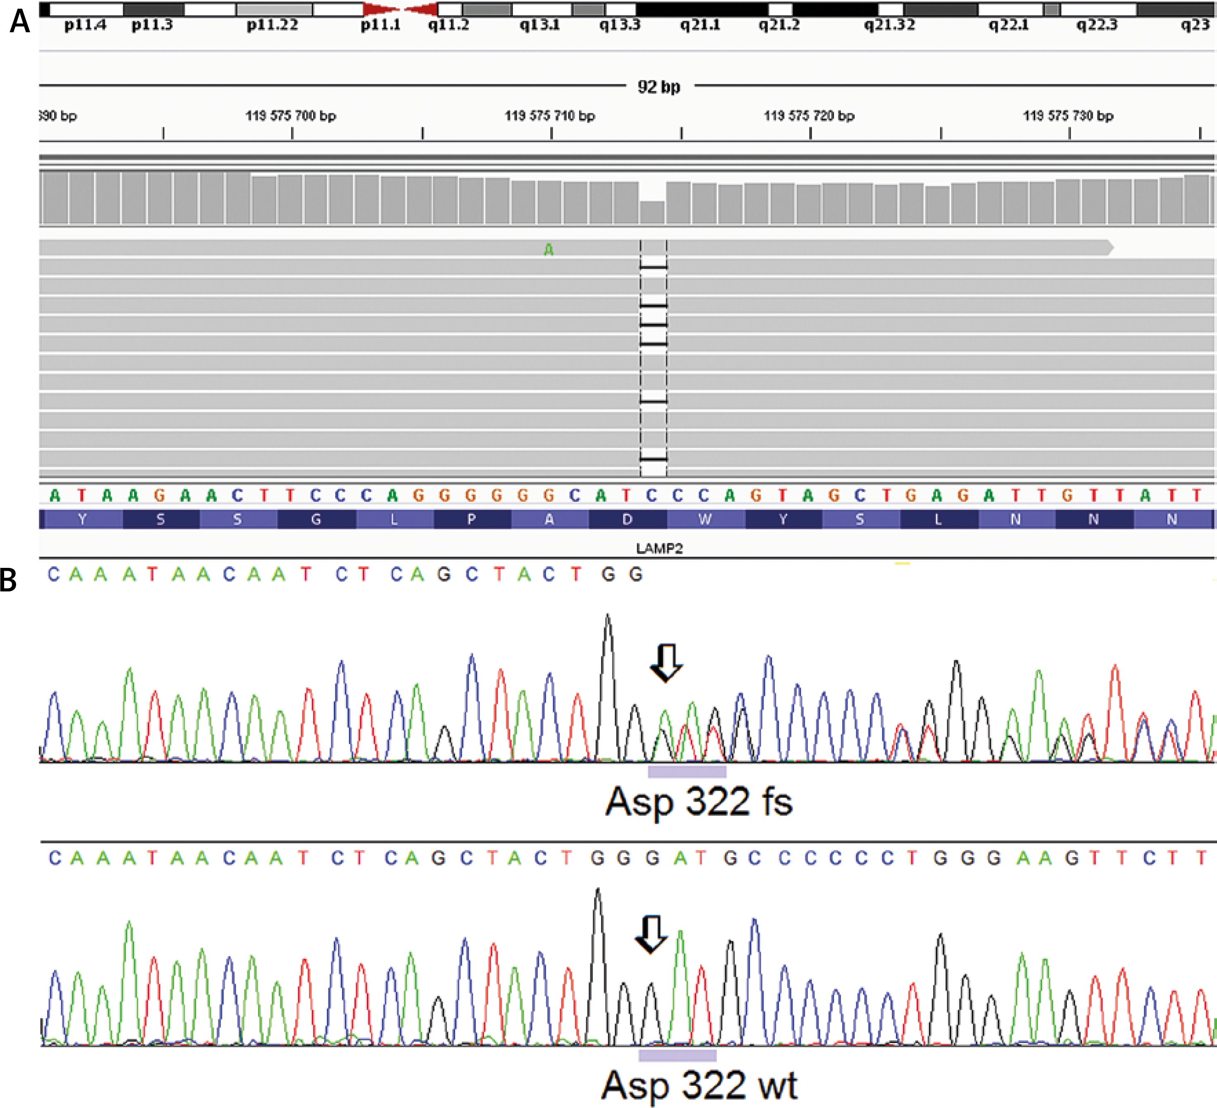Click the LAMP2 gene label
1217x1108 pixels.
click(x=659, y=548)
